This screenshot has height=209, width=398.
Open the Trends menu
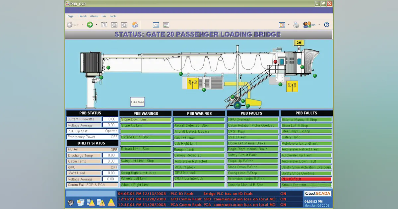tap(83, 16)
